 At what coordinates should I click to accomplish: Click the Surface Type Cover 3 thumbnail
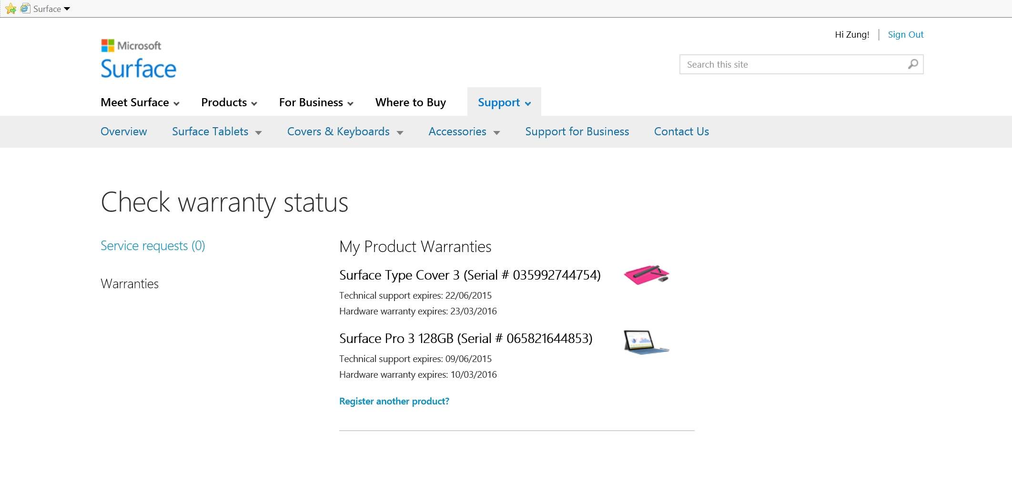click(647, 275)
